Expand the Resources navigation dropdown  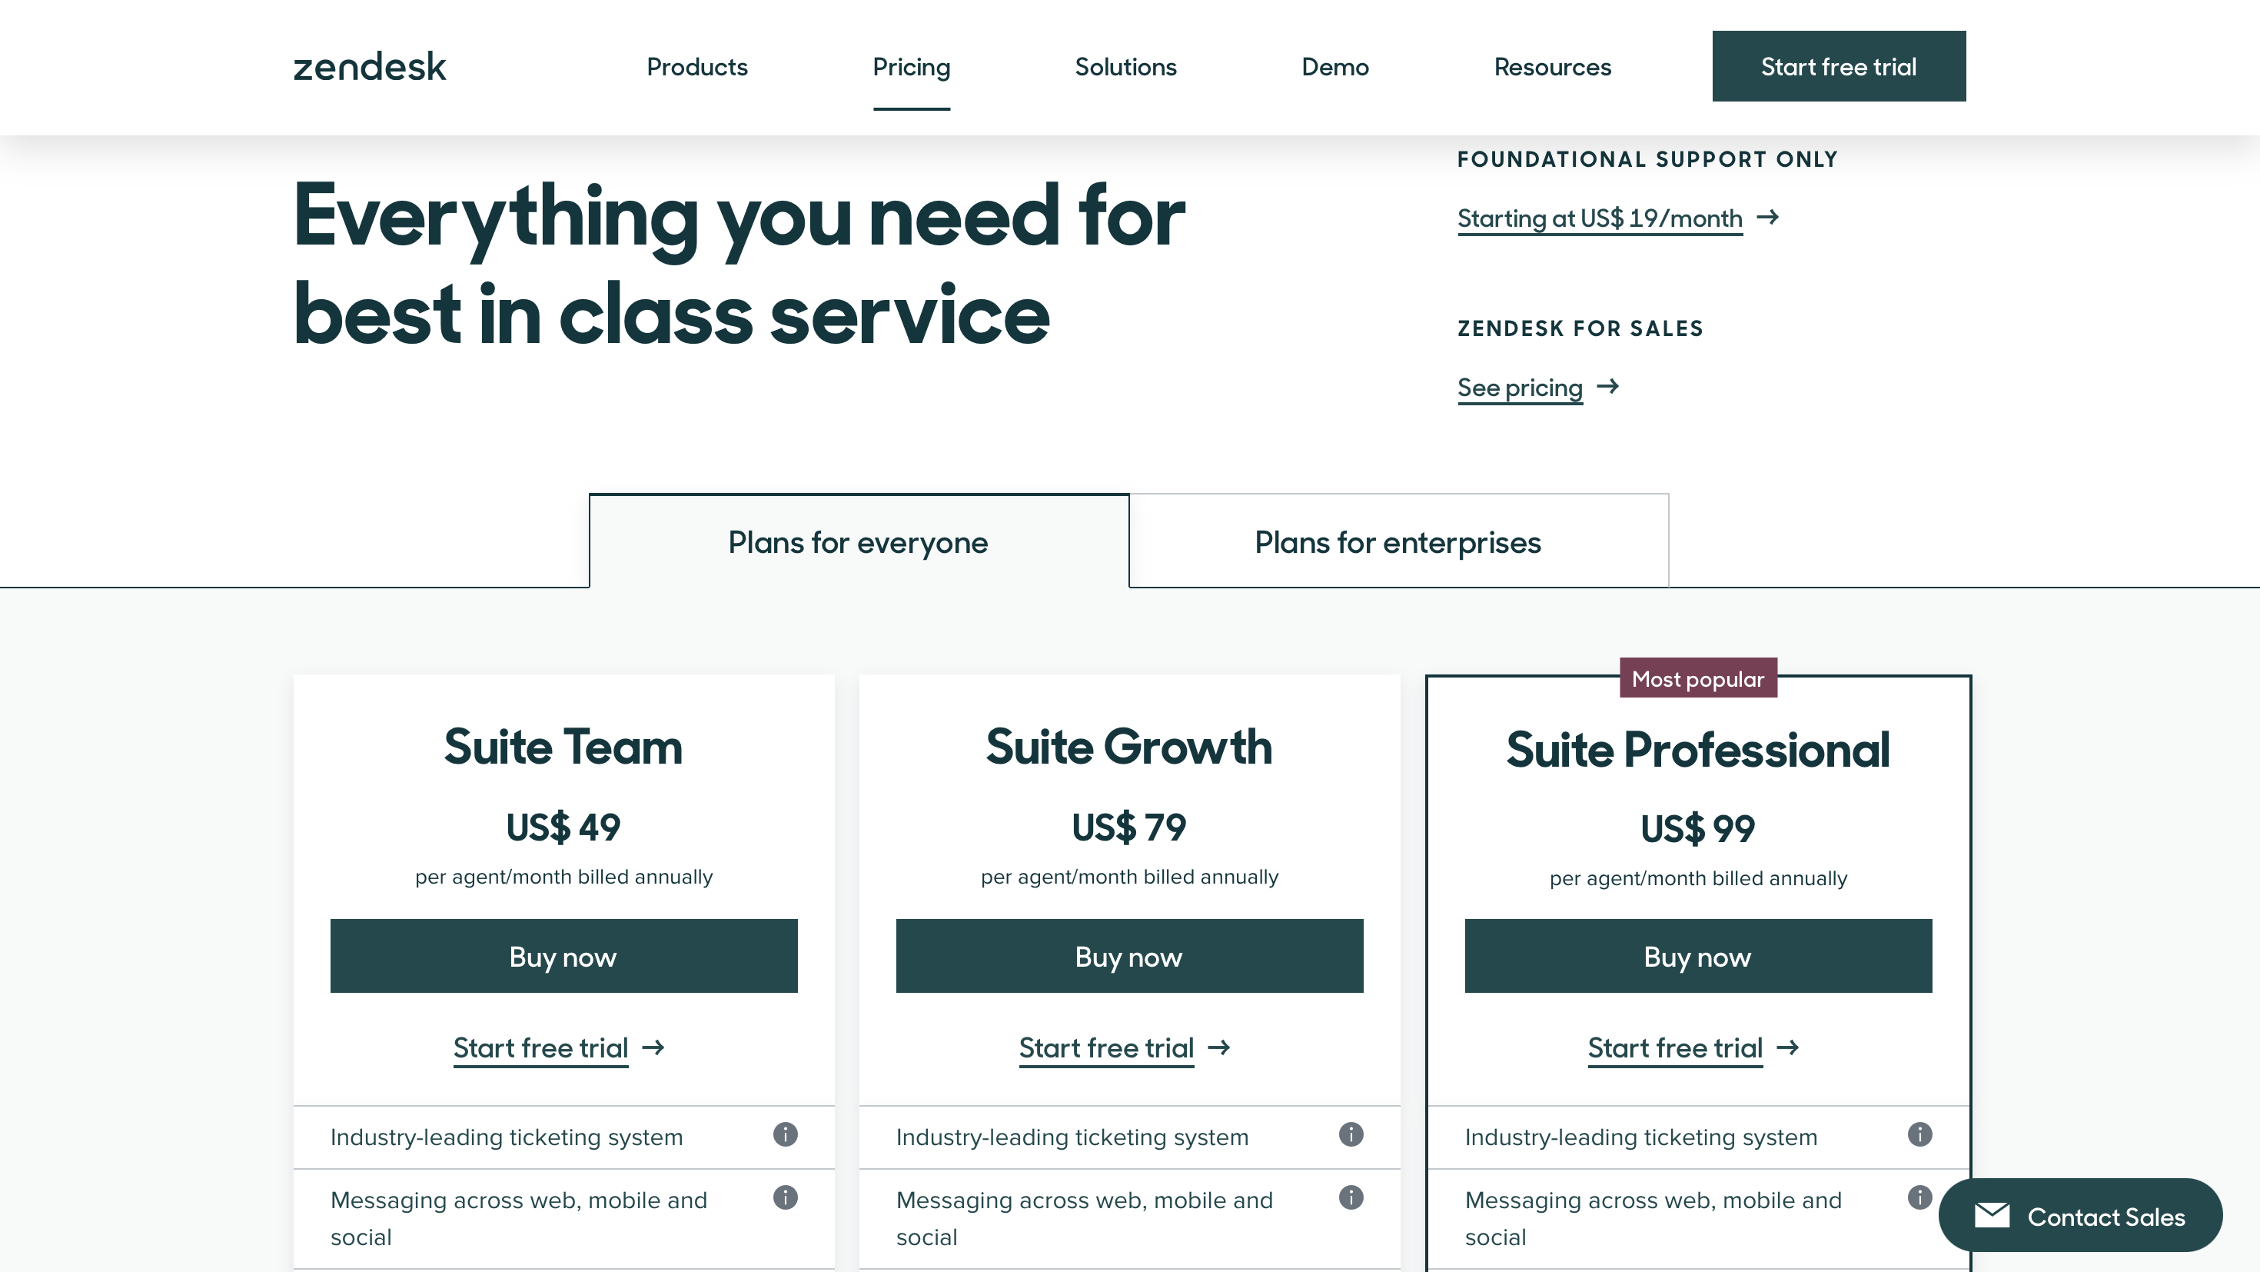coord(1552,67)
